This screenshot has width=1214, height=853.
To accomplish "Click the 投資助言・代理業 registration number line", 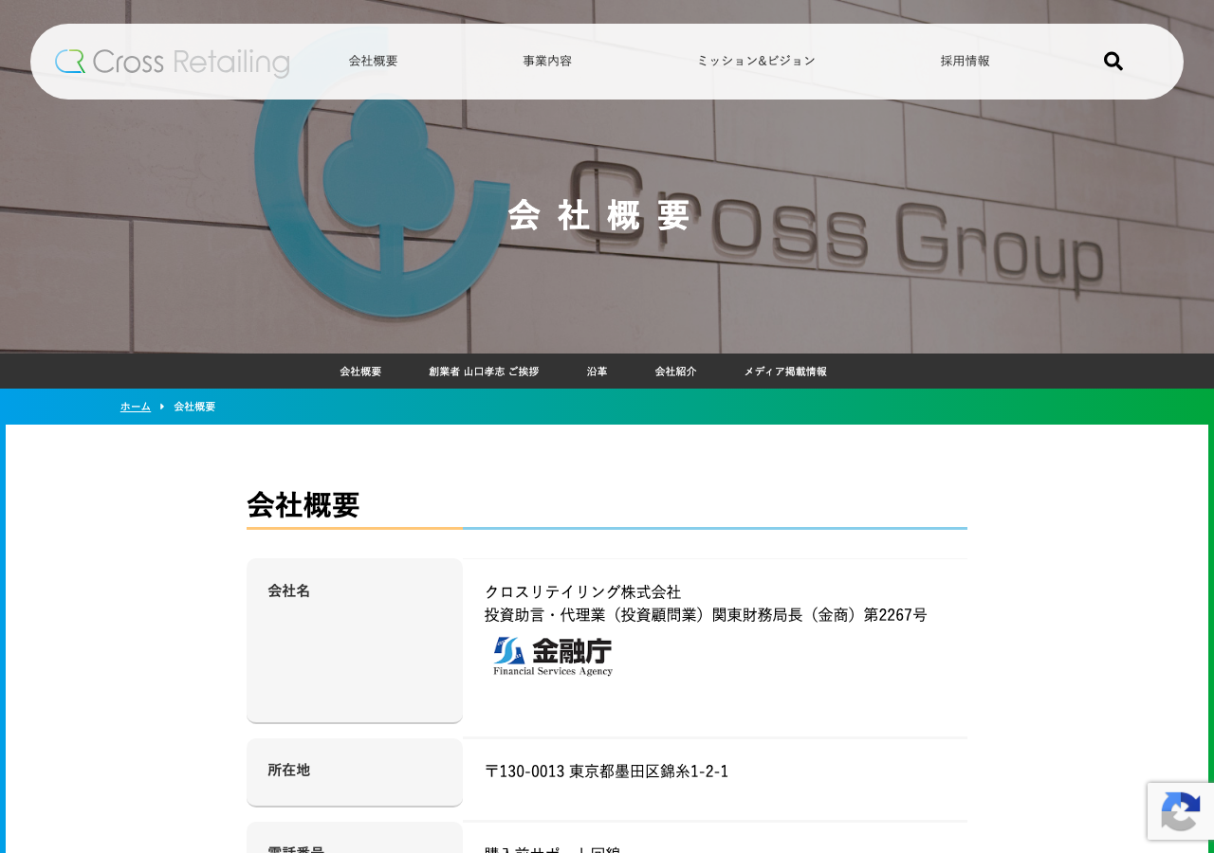I will 706,615.
